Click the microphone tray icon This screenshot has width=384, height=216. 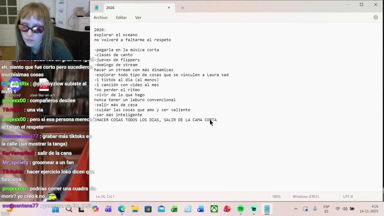pyautogui.click(x=315, y=209)
